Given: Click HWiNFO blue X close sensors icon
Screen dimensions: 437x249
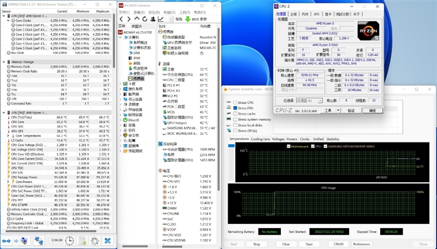Looking at the screenshot, I should coord(108,240).
